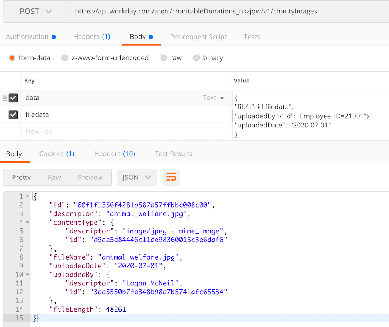Switch to the response Body tab
Image resolution: width=389 pixels, height=327 pixels.
pyautogui.click(x=14, y=154)
